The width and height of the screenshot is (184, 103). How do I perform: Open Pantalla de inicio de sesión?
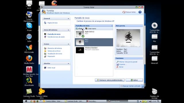coord(56,37)
